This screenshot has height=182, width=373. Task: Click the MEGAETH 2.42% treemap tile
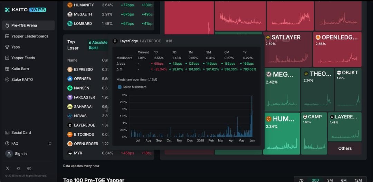coord(282,90)
